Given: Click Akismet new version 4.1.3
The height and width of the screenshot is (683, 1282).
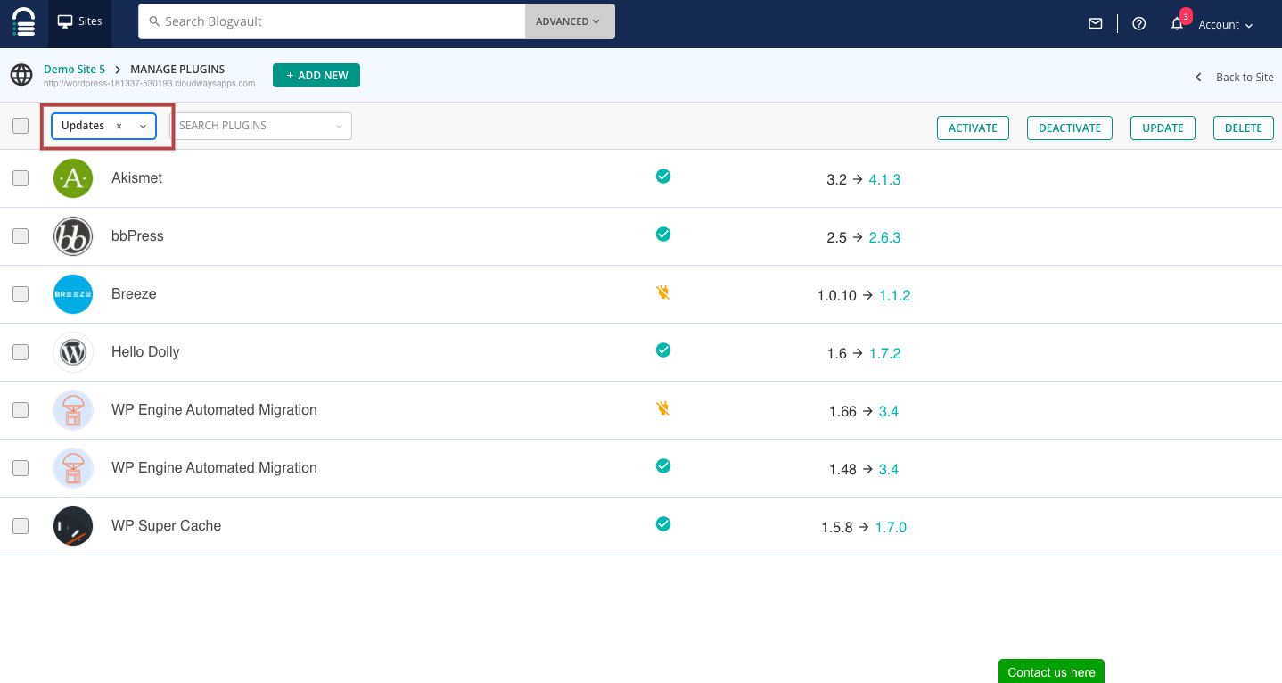Looking at the screenshot, I should (x=884, y=179).
